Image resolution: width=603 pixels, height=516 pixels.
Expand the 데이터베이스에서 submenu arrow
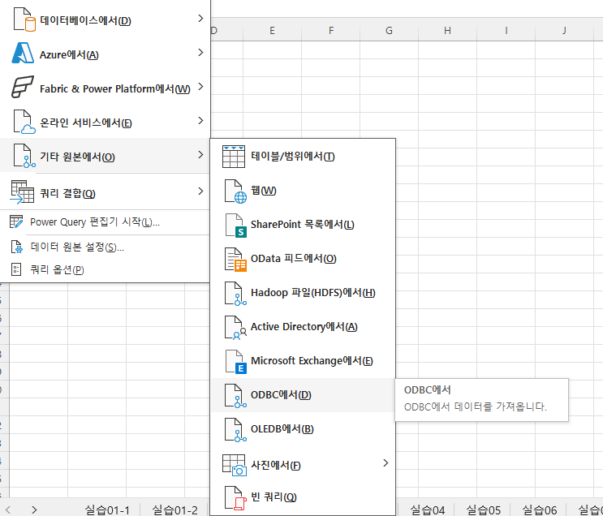click(200, 19)
